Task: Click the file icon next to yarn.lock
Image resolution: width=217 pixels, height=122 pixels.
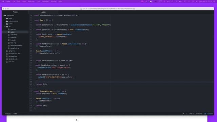Action: point(7,62)
